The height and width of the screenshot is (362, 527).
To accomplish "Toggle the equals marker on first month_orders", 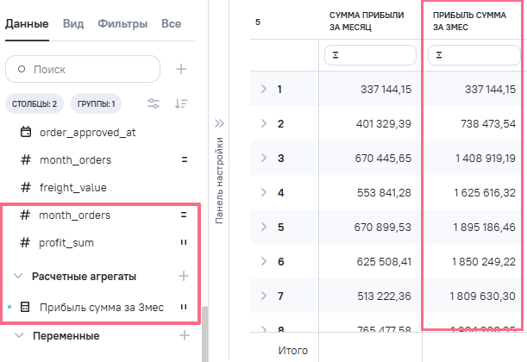I will tap(184, 159).
